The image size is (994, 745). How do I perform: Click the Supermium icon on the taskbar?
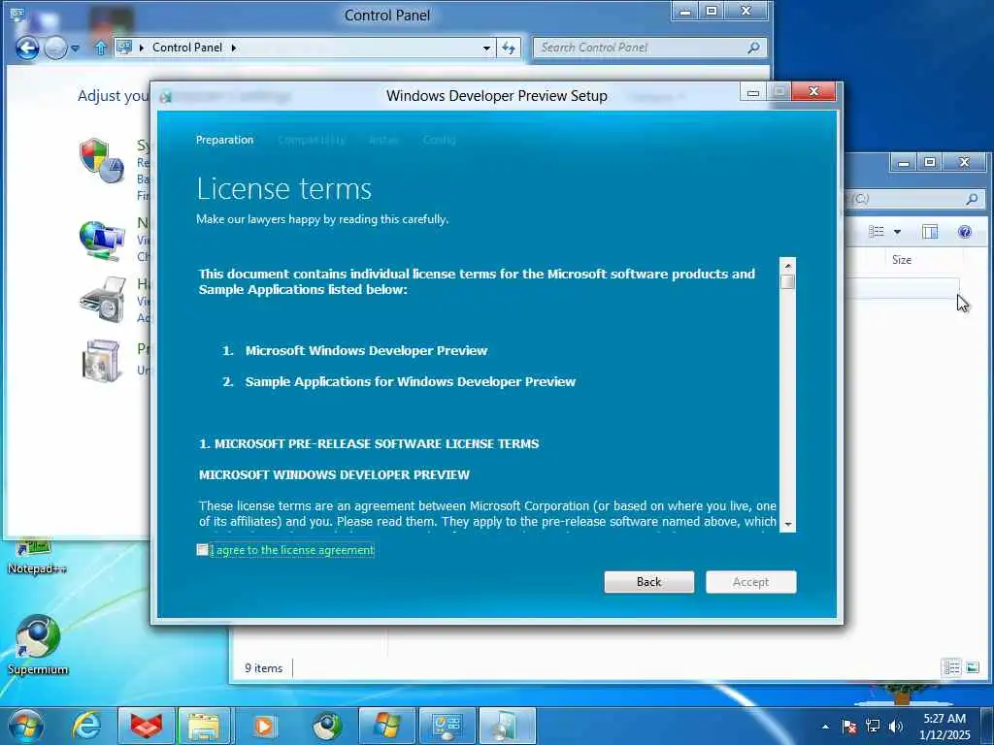click(326, 726)
